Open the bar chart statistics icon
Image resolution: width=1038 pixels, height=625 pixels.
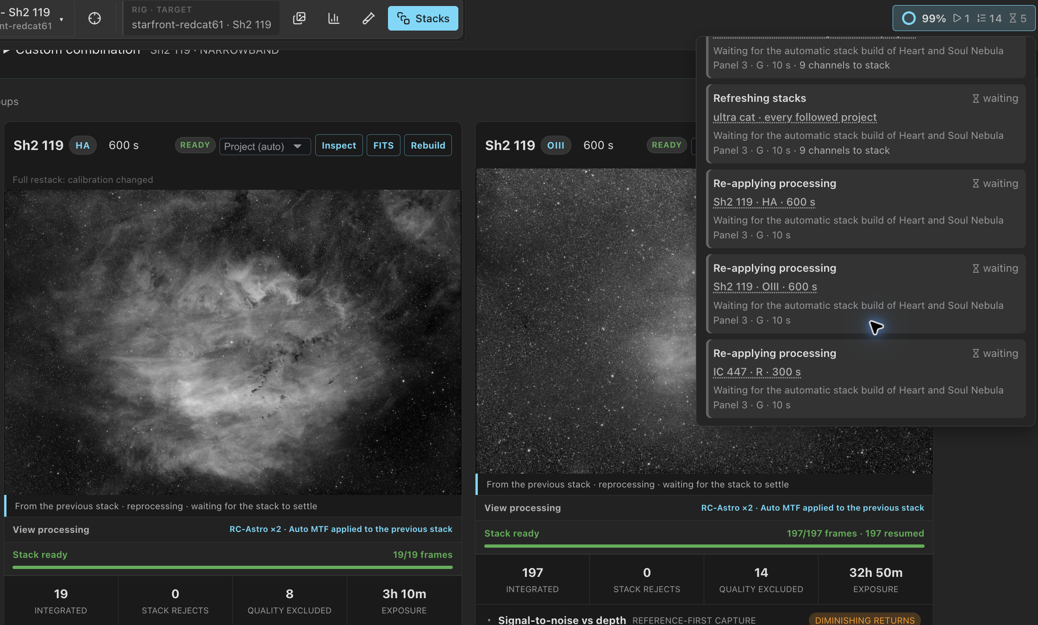pos(334,19)
